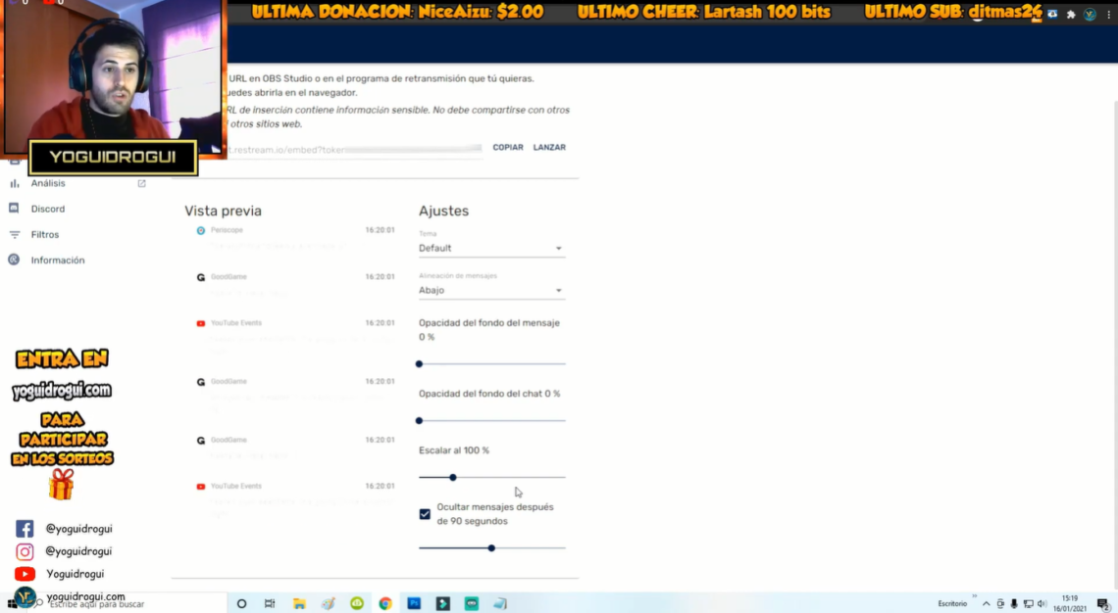This screenshot has width=1118, height=613.
Task: Click 'Escritorio' in the taskbar notification area
Action: point(950,603)
